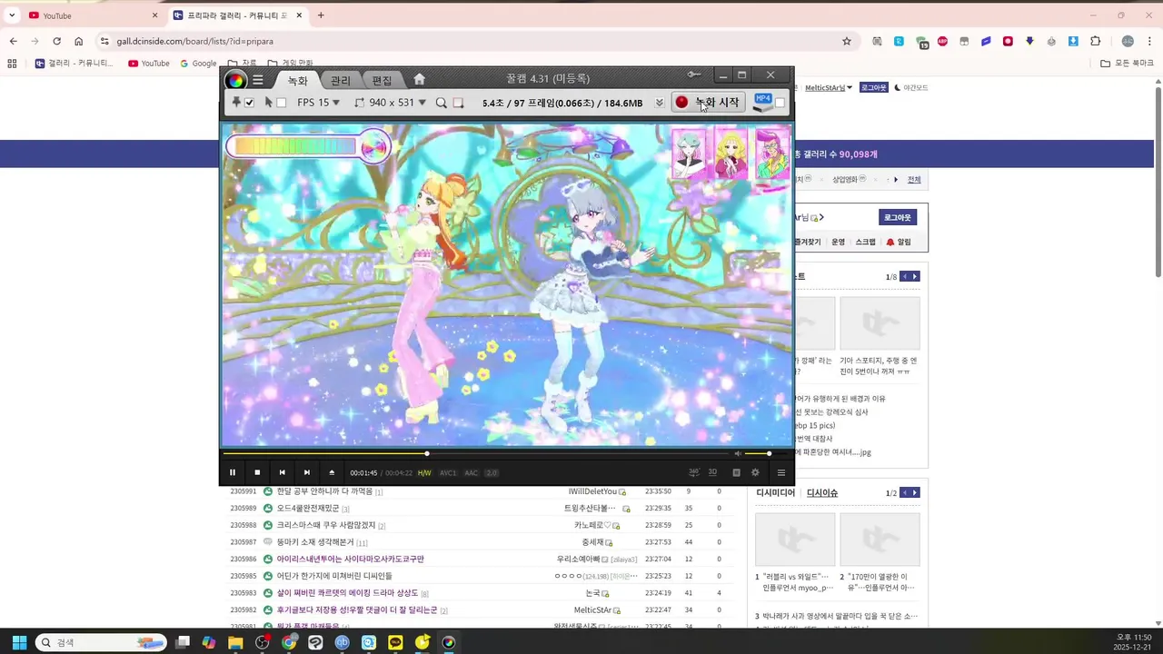The image size is (1163, 654).
Task: Open the player playlist menu icon
Action: [780, 472]
